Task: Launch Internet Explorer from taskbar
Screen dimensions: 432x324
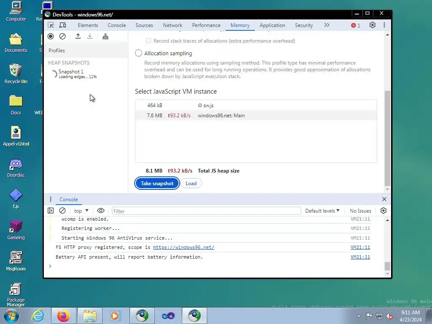Action: [38, 316]
